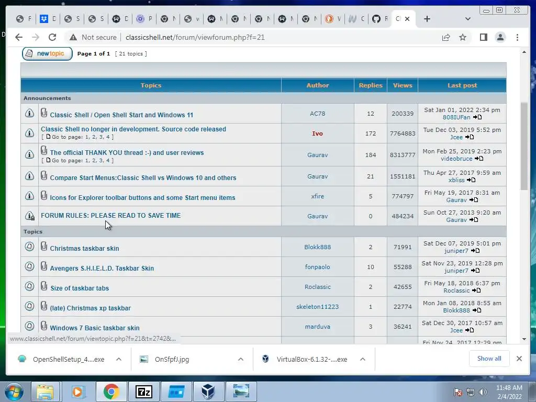Image resolution: width=536 pixels, height=402 pixels.
Task: View latest post icon next to xbliss
Action: click(472, 180)
